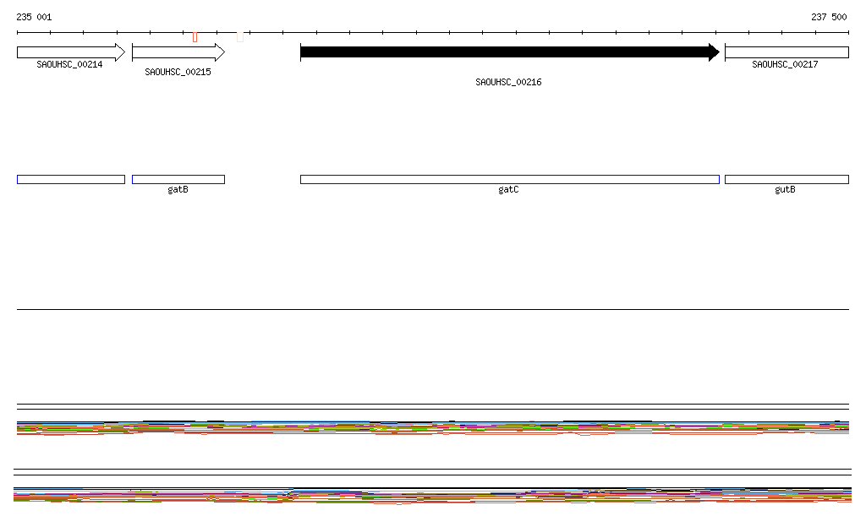Click the pale pink marker on the ruler
The image size is (866, 516).
point(240,37)
